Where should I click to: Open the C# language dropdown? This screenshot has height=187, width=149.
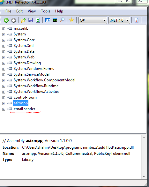[93, 20]
